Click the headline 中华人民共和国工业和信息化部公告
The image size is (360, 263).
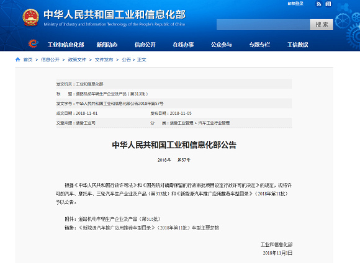[174, 145]
